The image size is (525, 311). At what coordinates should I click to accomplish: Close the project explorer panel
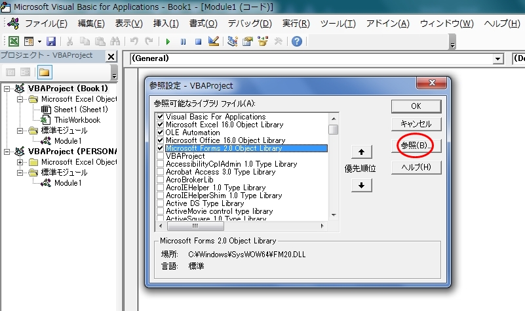point(111,56)
